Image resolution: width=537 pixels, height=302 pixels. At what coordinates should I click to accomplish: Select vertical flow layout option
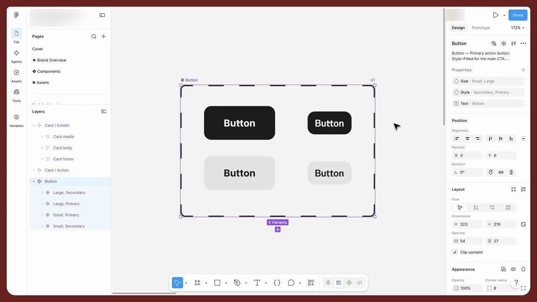476,208
